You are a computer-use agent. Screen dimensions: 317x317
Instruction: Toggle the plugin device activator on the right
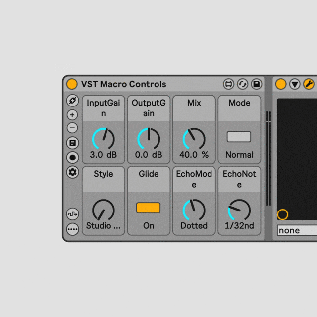click(281, 84)
